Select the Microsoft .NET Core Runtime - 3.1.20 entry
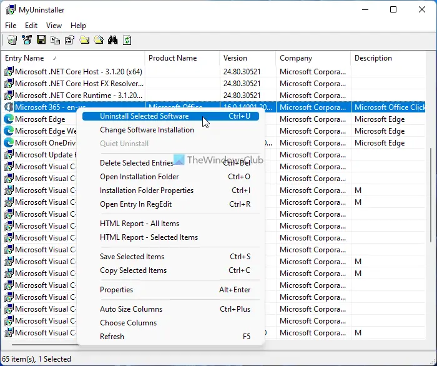 tap(79, 96)
